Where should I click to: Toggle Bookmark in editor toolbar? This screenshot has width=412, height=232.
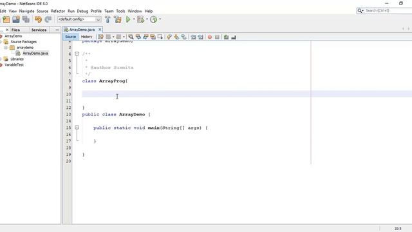tap(184, 37)
